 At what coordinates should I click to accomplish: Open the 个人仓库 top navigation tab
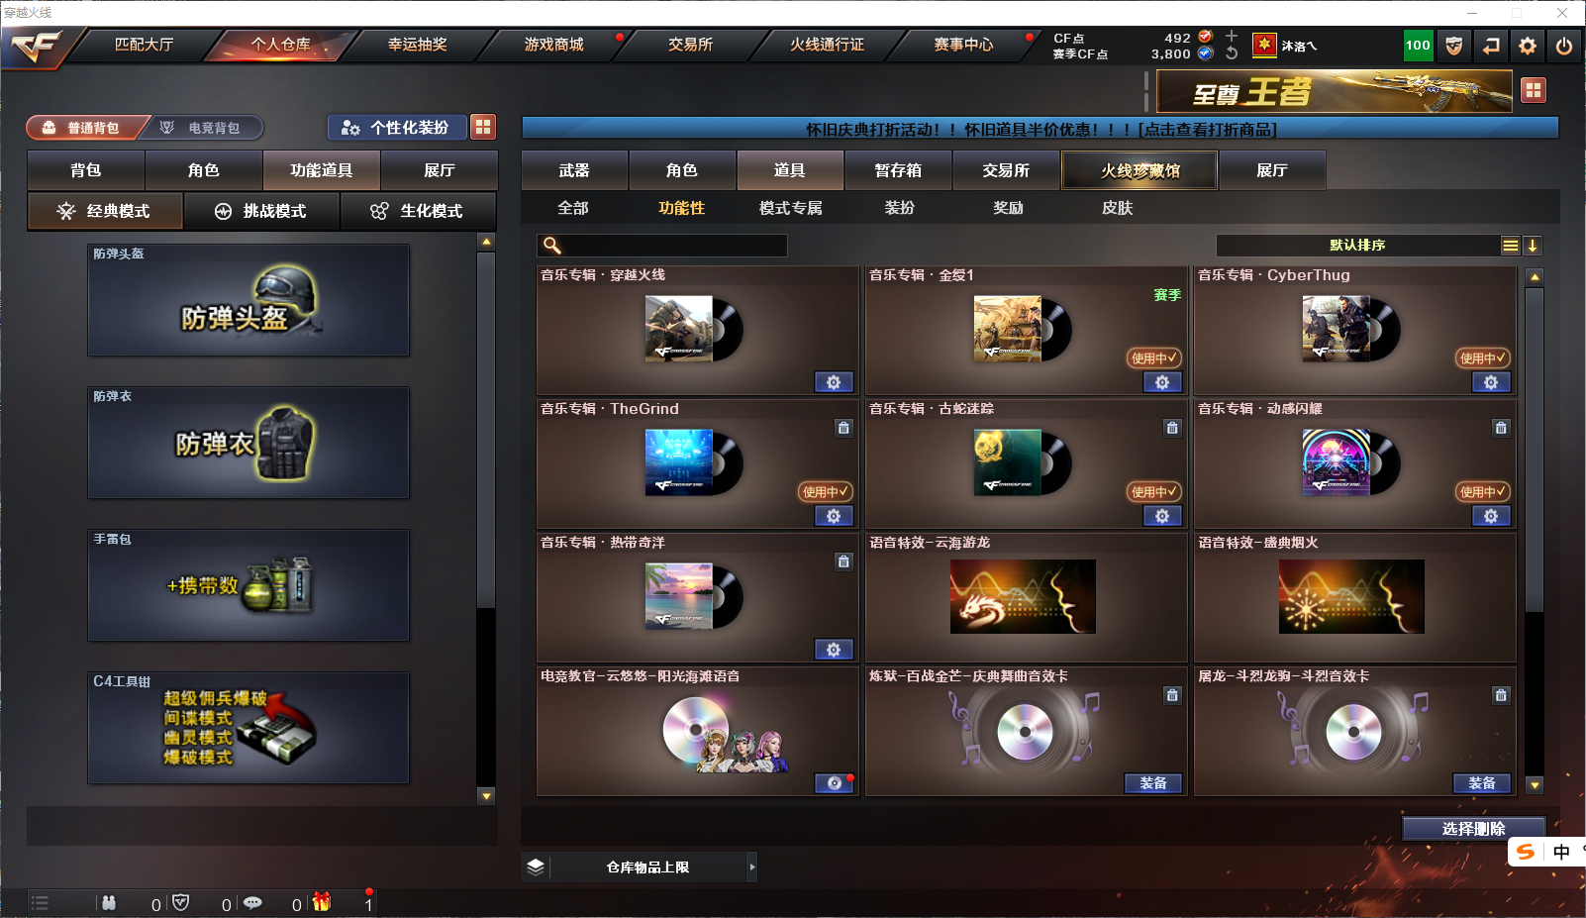pos(280,45)
